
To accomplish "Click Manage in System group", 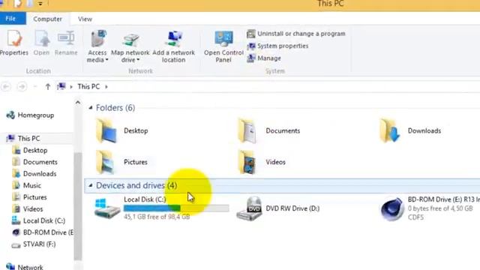I will [x=264, y=58].
